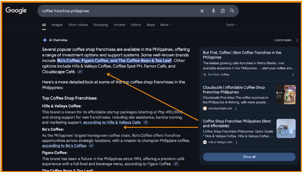Click the highlighted 'Bo's Coffee, Figaro Coffee' text

114,61
